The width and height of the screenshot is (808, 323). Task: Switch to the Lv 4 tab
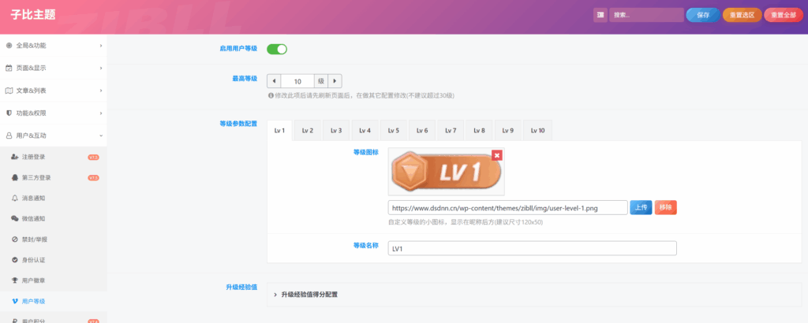click(x=365, y=131)
